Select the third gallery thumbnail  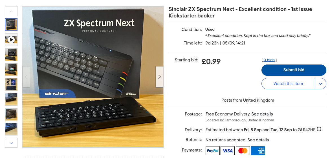pyautogui.click(x=11, y=55)
